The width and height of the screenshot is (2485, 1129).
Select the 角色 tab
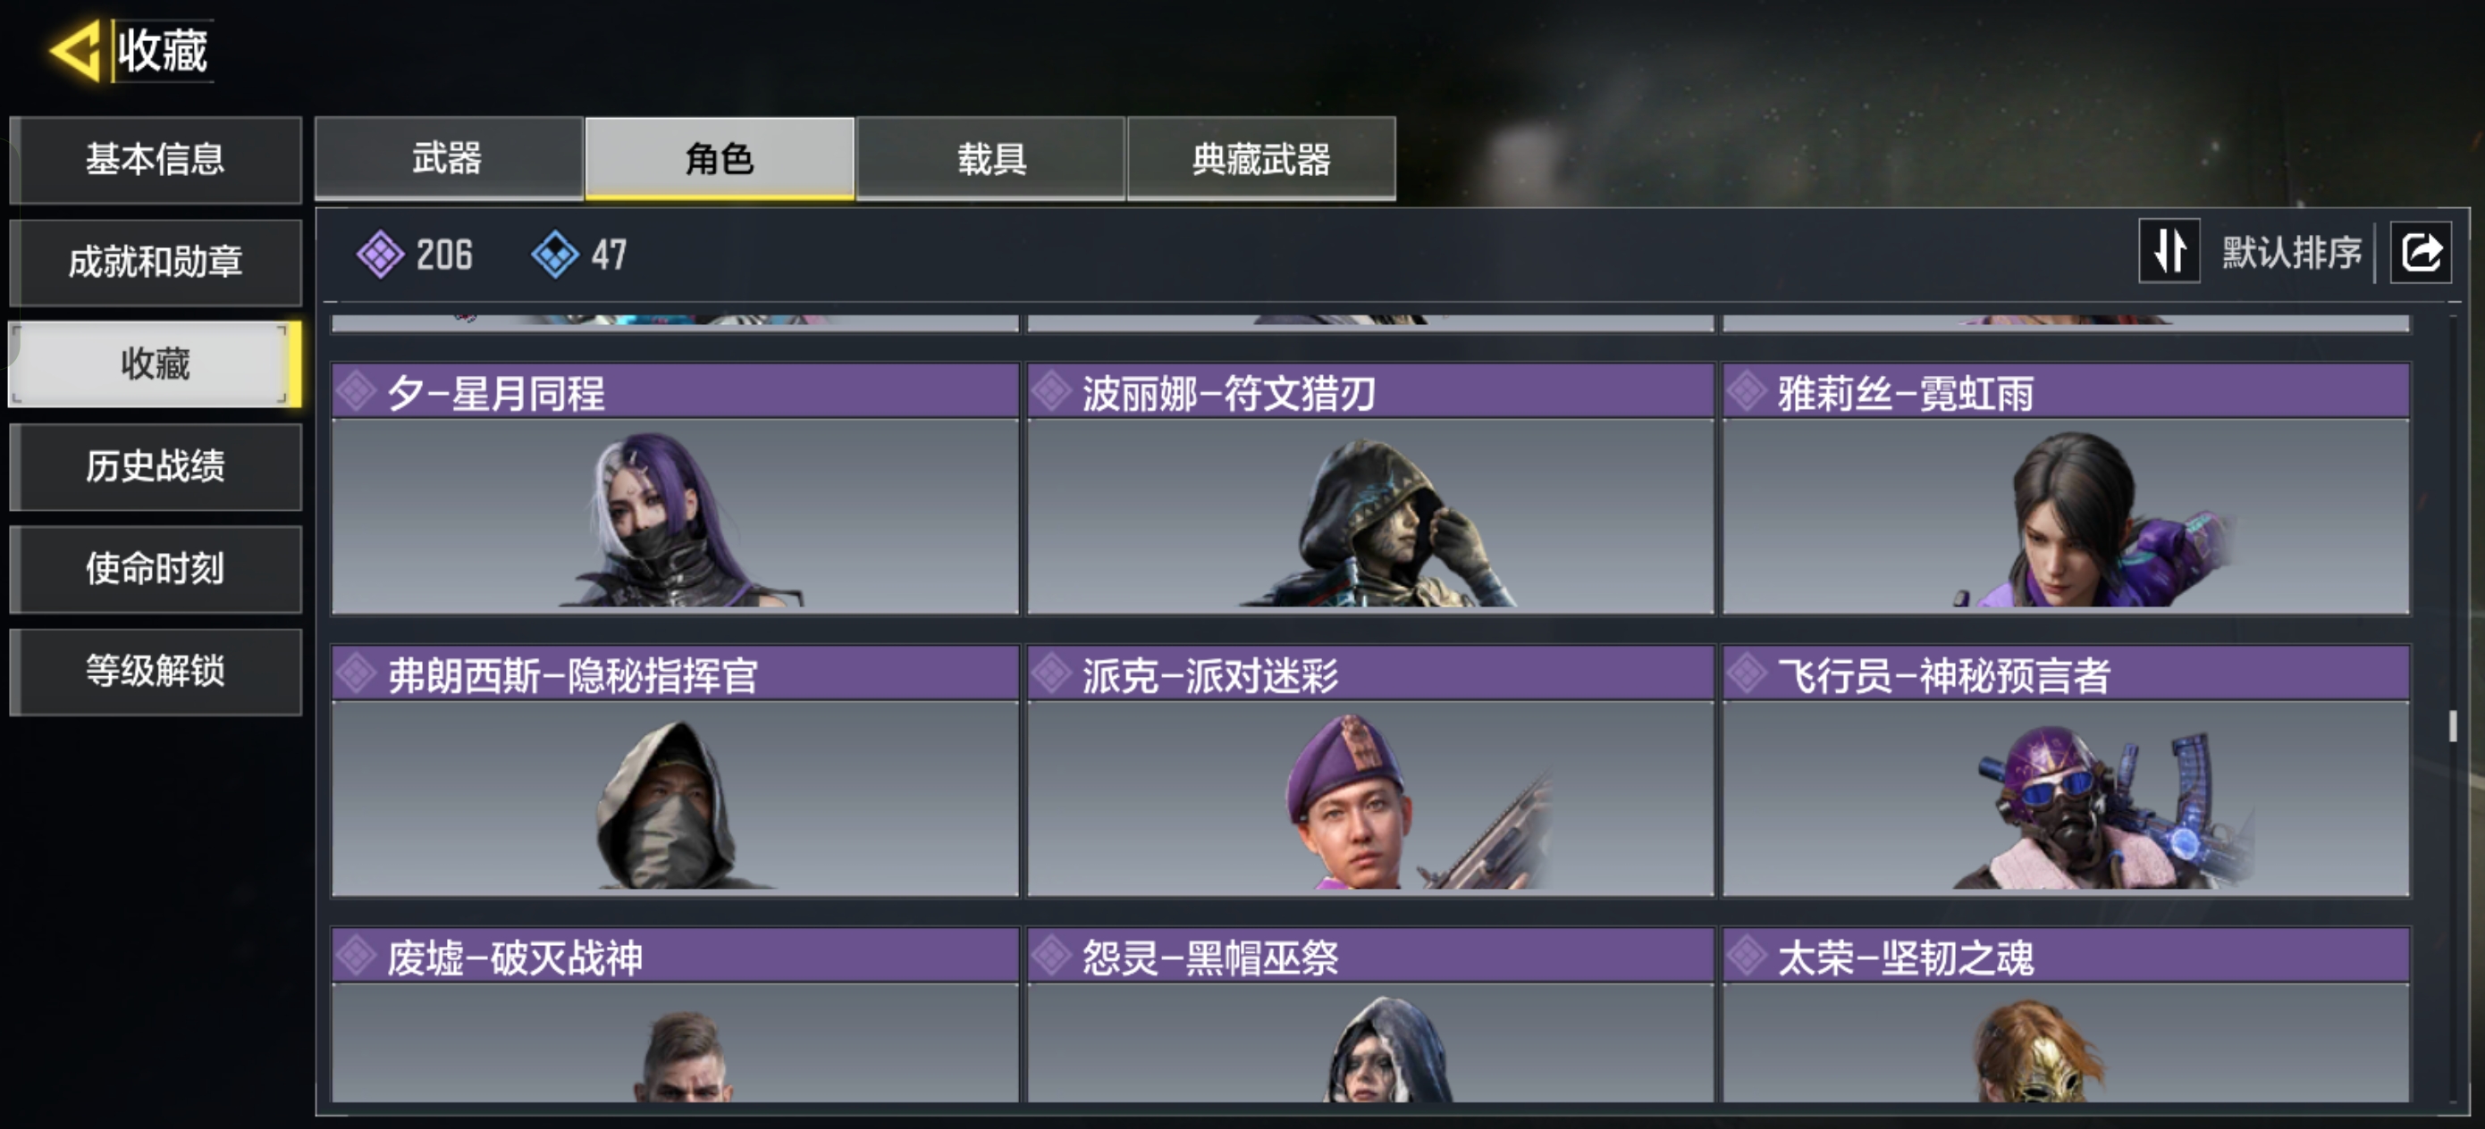[720, 158]
